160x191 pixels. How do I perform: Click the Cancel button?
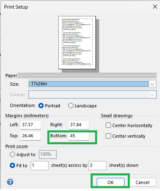[142, 182]
